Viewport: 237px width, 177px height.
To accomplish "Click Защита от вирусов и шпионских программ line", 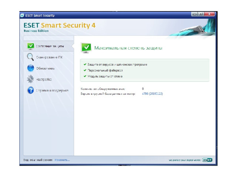I will [117, 65].
